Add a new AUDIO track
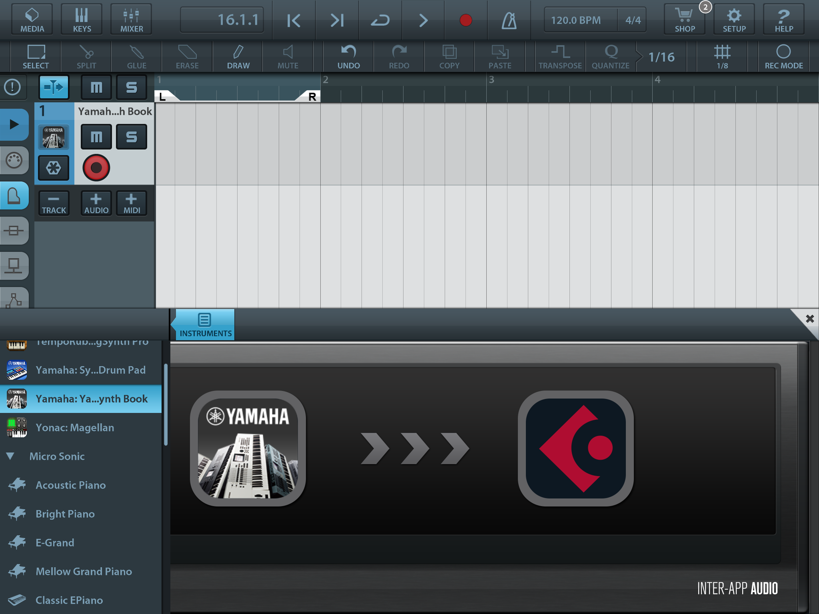Viewport: 819px width, 614px height. [x=96, y=203]
